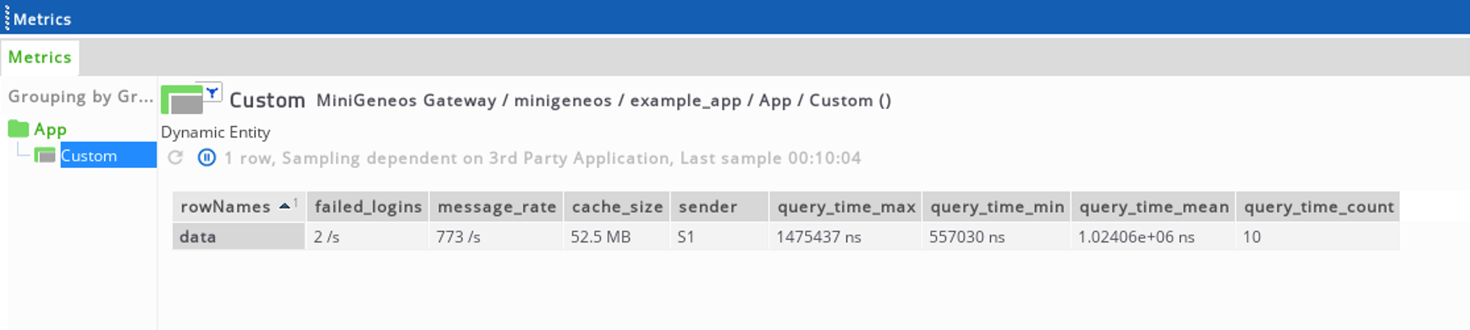Viewport: 1470px width, 330px height.
Task: Click the Grouping by Gr... label
Action: pyautogui.click(x=80, y=96)
